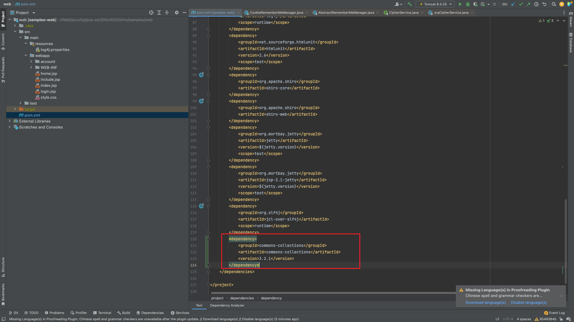The width and height of the screenshot is (574, 322).
Task: Toggle the Project tool window button
Action: point(3,19)
